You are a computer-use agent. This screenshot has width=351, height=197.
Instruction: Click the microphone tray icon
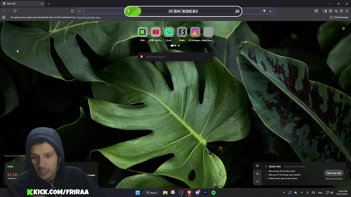(307, 193)
